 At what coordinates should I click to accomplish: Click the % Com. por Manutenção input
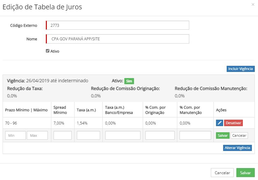click(x=195, y=135)
